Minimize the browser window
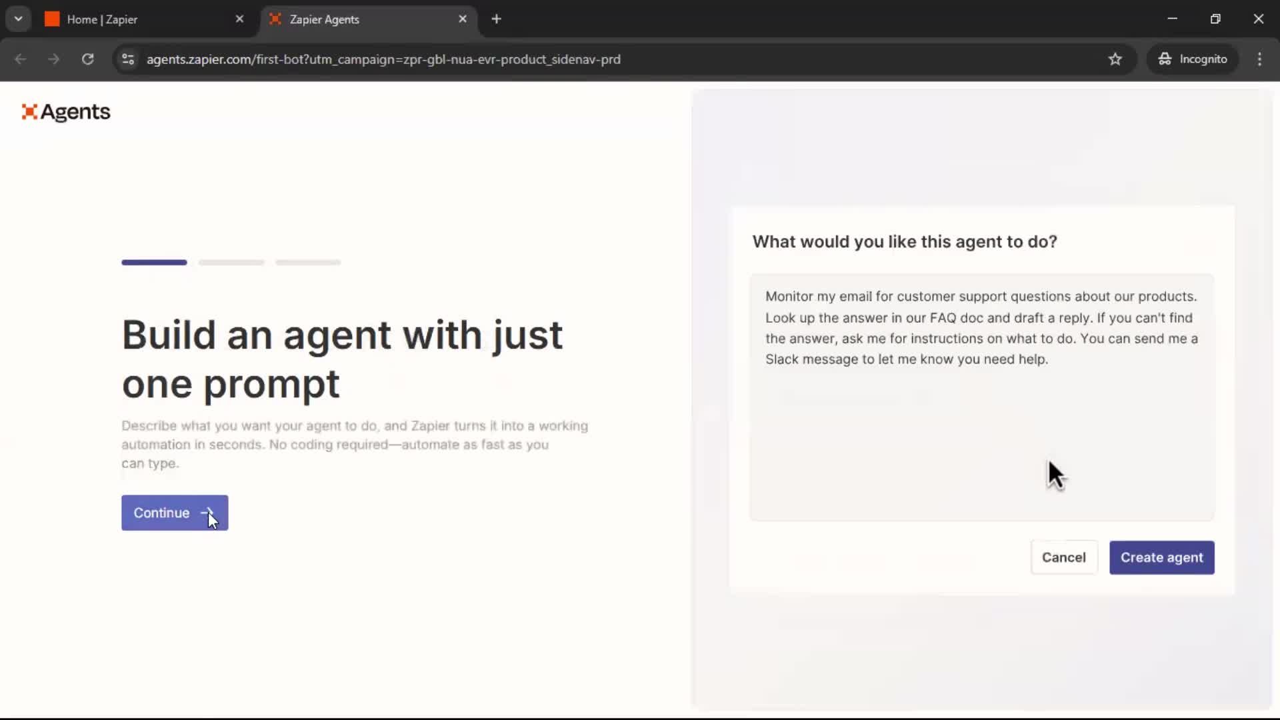Viewport: 1280px width, 720px height. click(1173, 19)
